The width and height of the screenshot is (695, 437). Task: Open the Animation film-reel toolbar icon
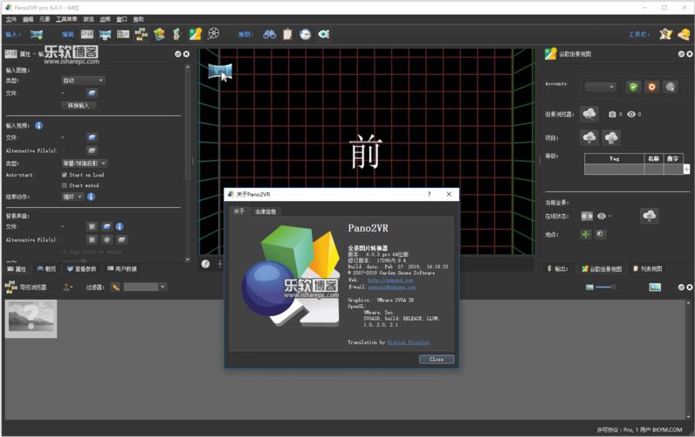pos(214,34)
